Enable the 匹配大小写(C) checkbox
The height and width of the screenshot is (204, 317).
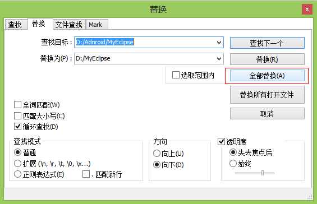[17, 116]
